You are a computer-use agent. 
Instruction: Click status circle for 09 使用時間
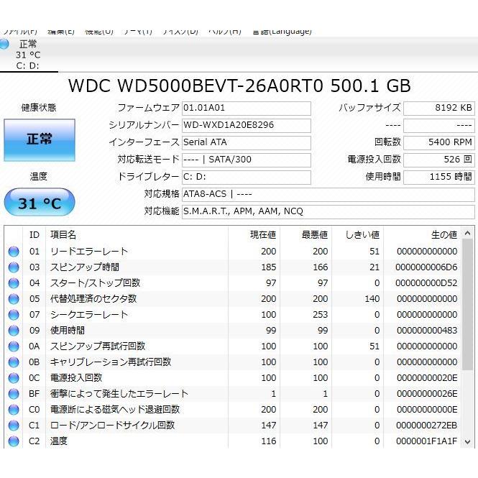pos(14,331)
